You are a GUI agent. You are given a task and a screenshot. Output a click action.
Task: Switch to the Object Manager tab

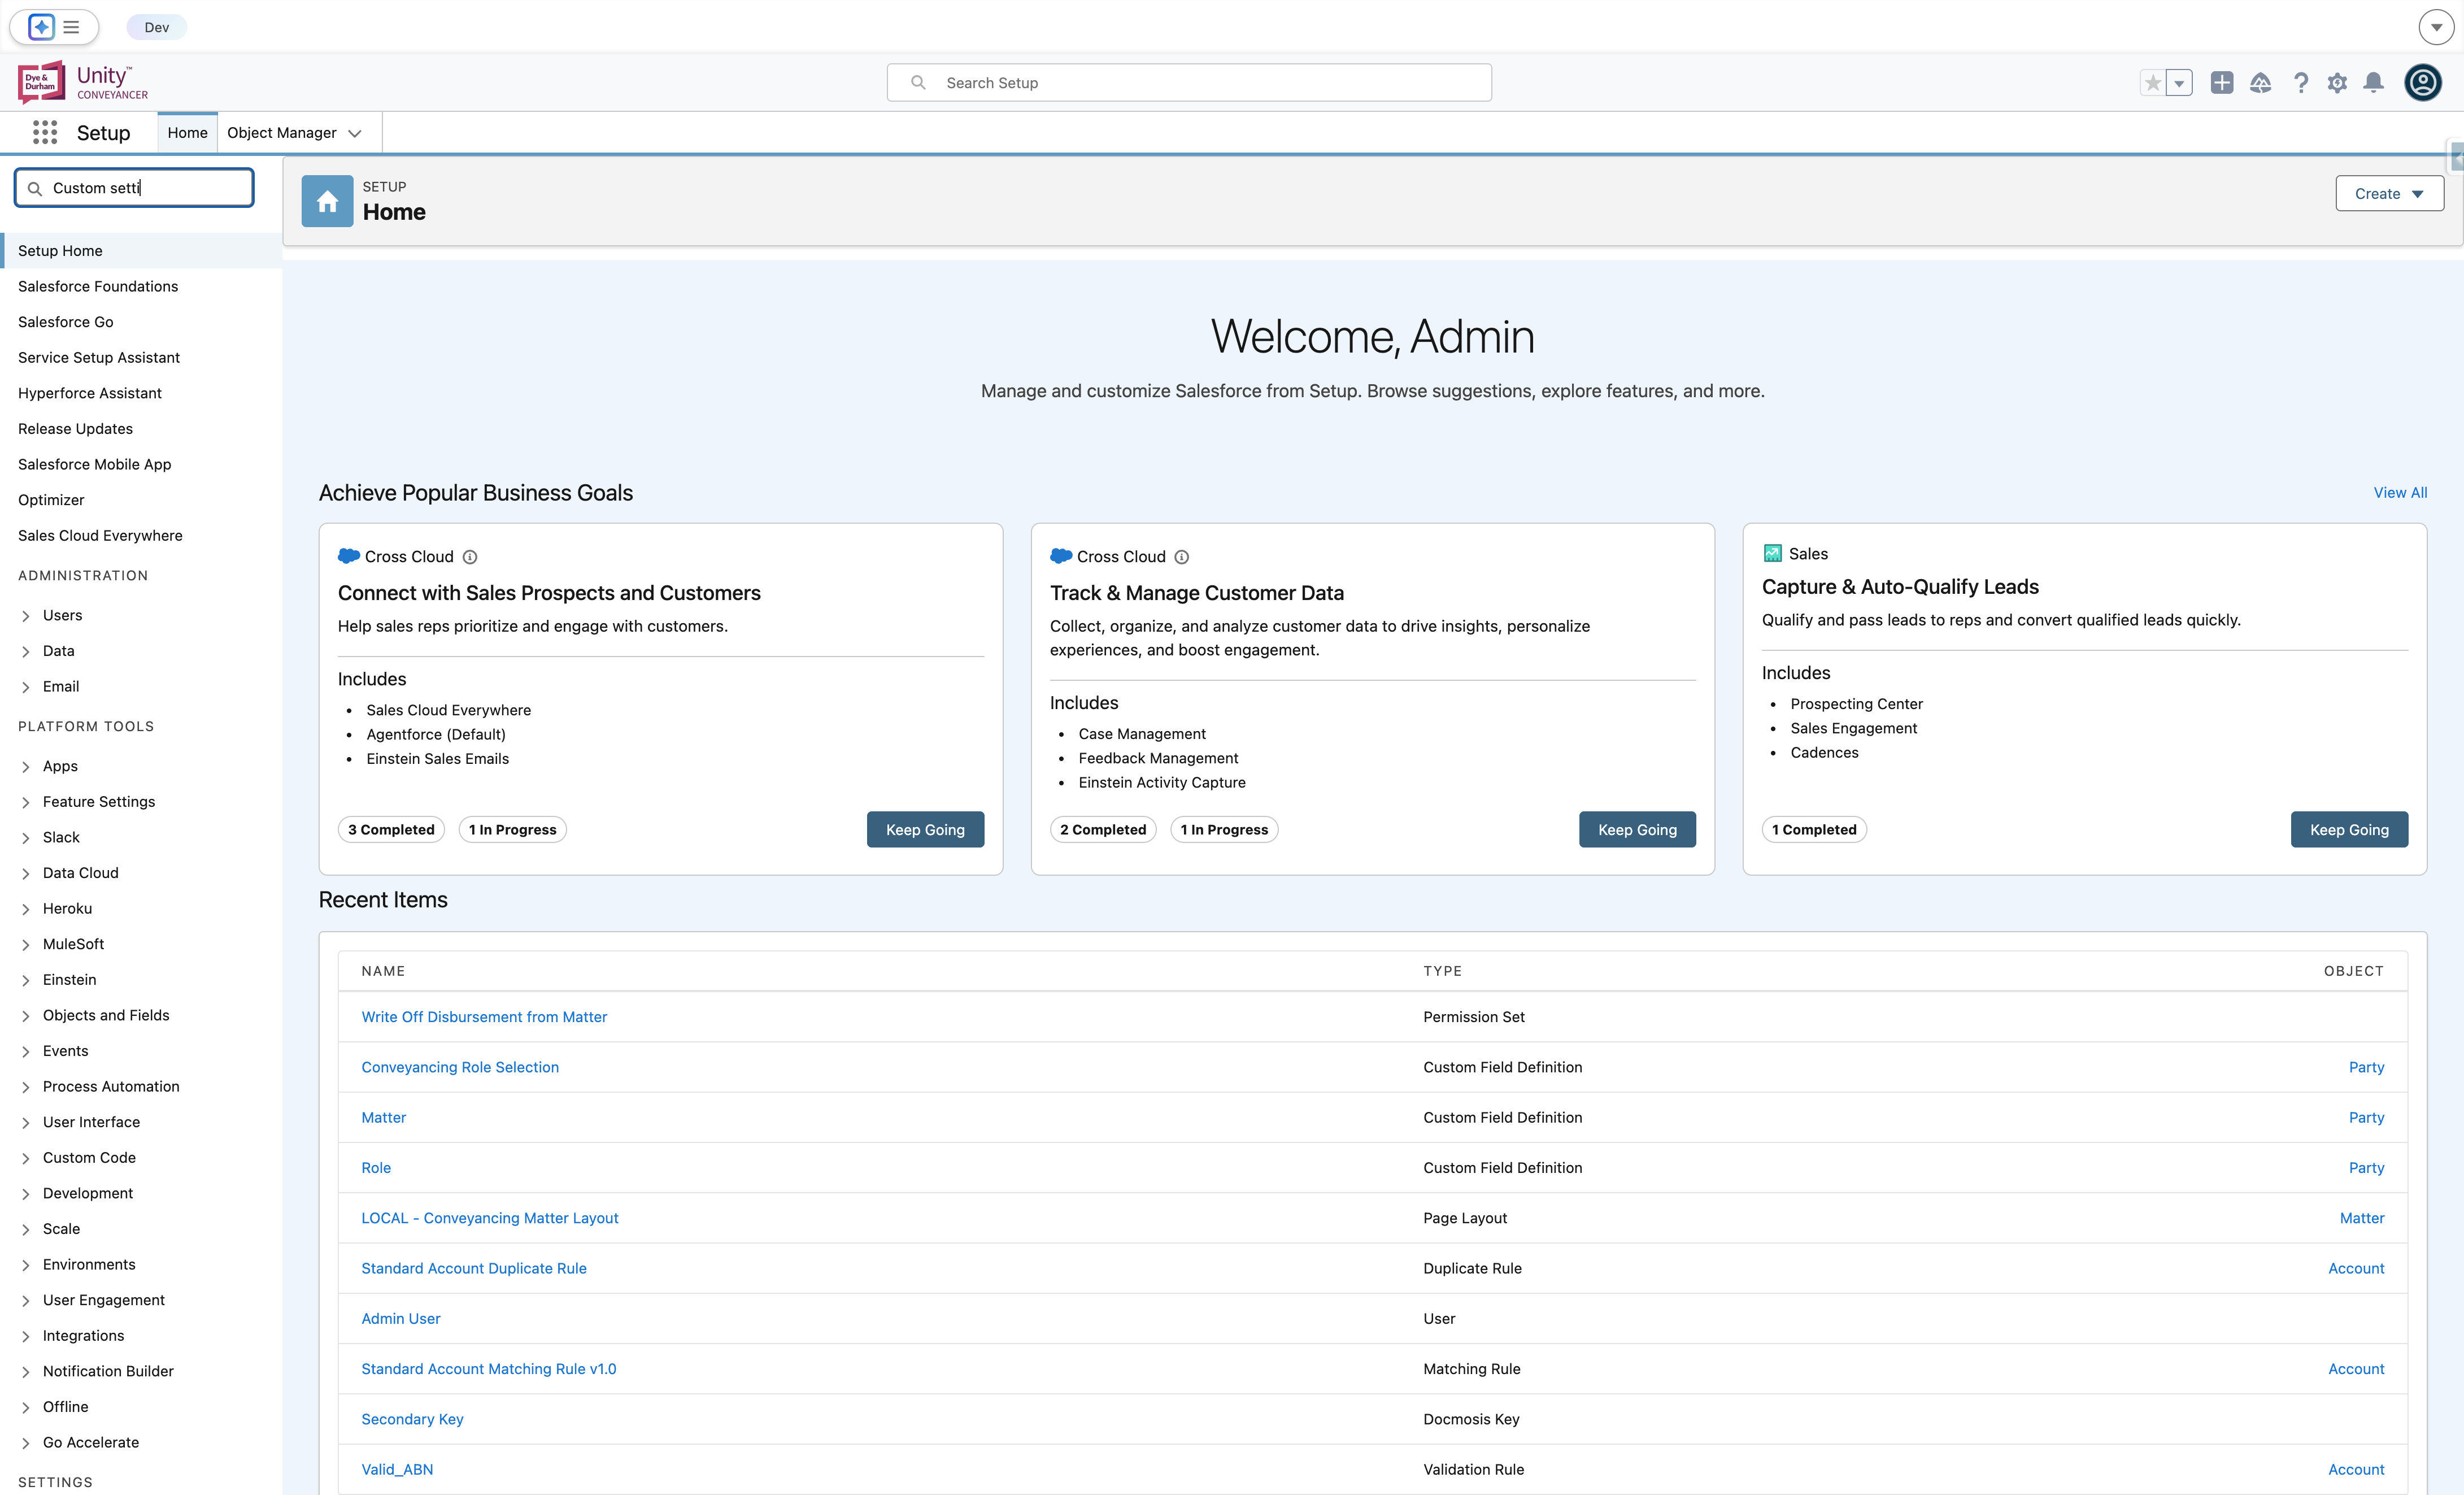click(282, 132)
